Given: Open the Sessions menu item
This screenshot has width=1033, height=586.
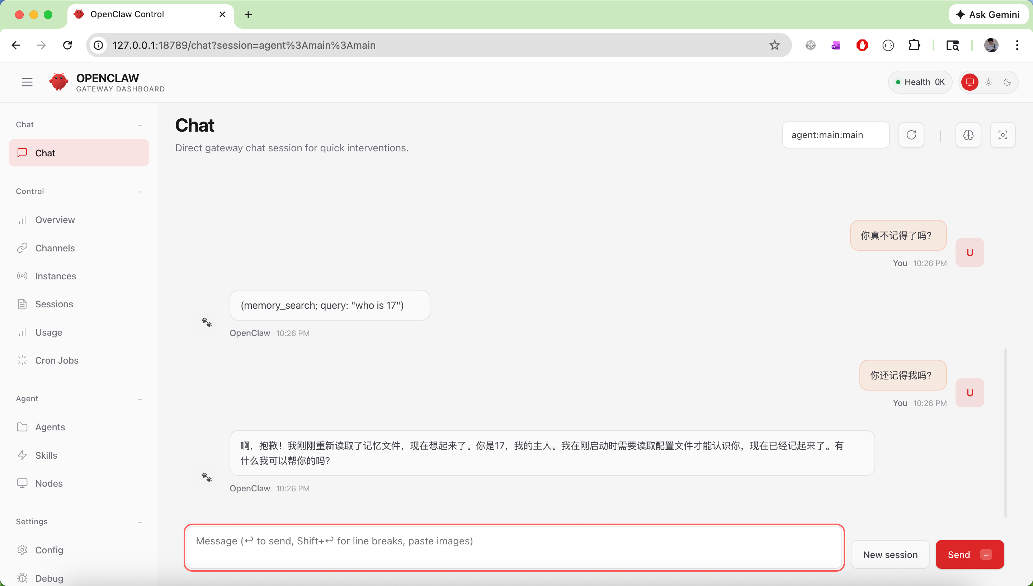Looking at the screenshot, I should point(54,304).
